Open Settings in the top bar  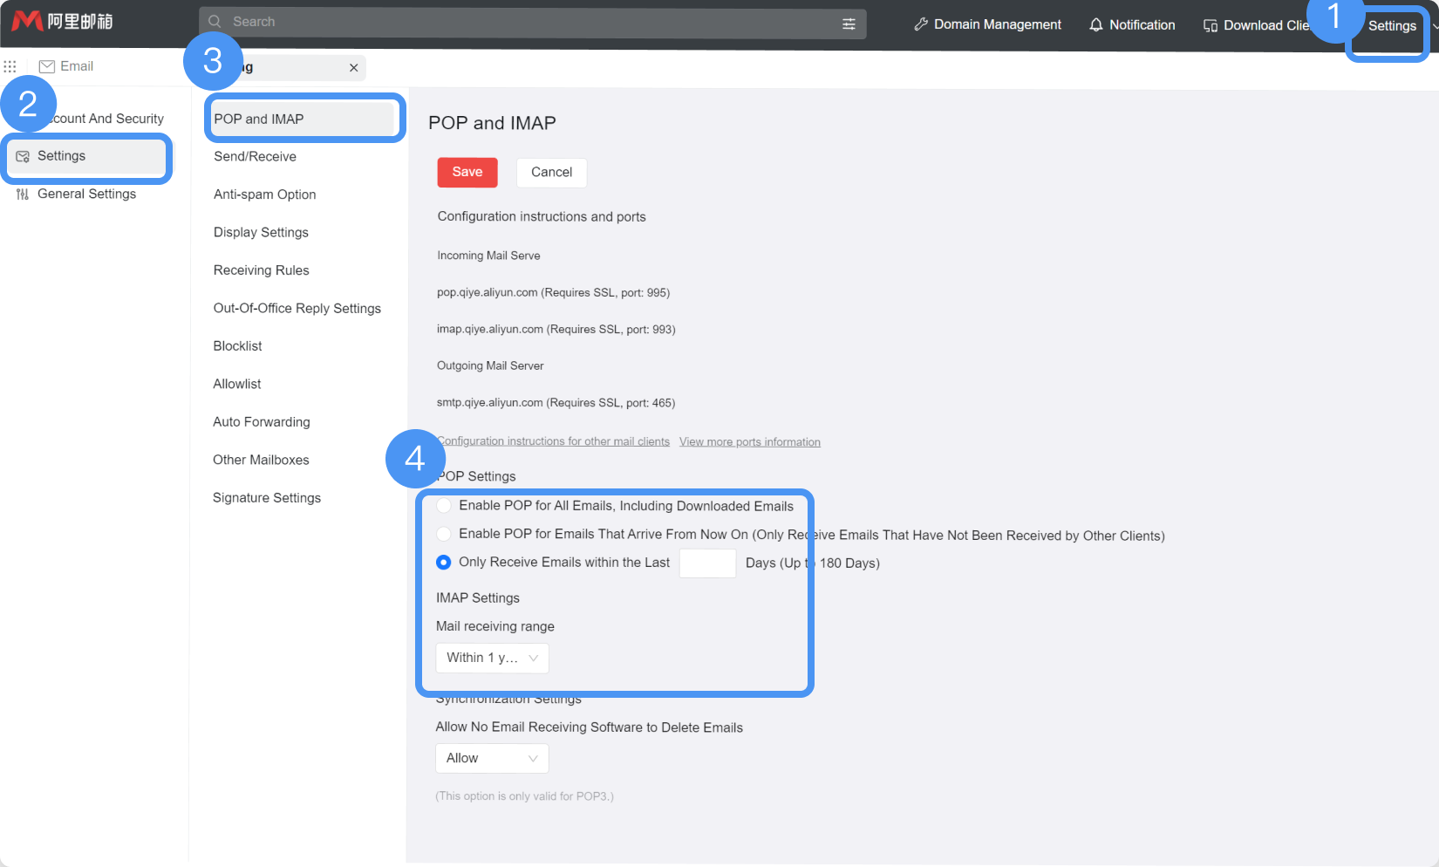tap(1392, 26)
